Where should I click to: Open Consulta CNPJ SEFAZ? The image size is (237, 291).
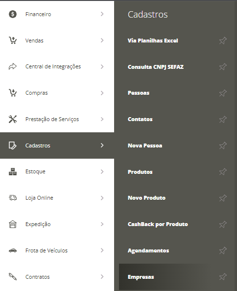point(156,67)
